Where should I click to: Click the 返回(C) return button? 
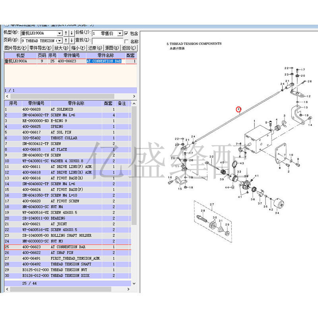coord(128,47)
